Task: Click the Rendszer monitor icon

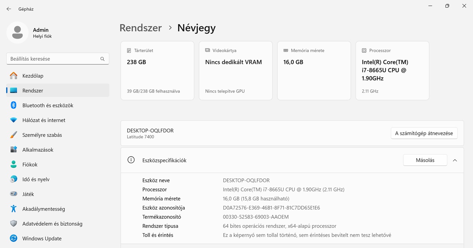Action: (14, 90)
